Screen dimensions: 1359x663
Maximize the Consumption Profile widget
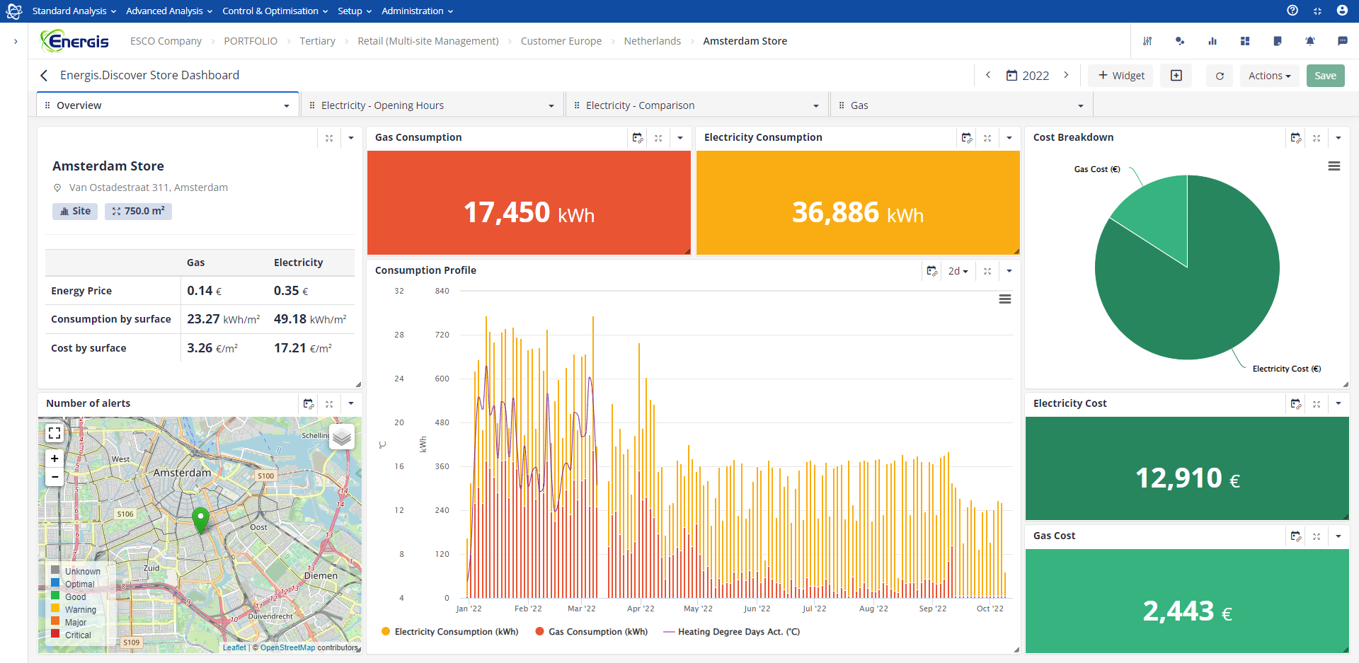tap(987, 271)
